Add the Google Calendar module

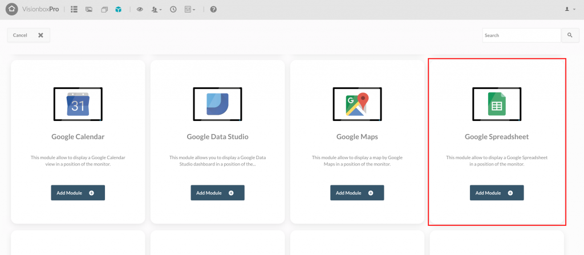(x=78, y=193)
